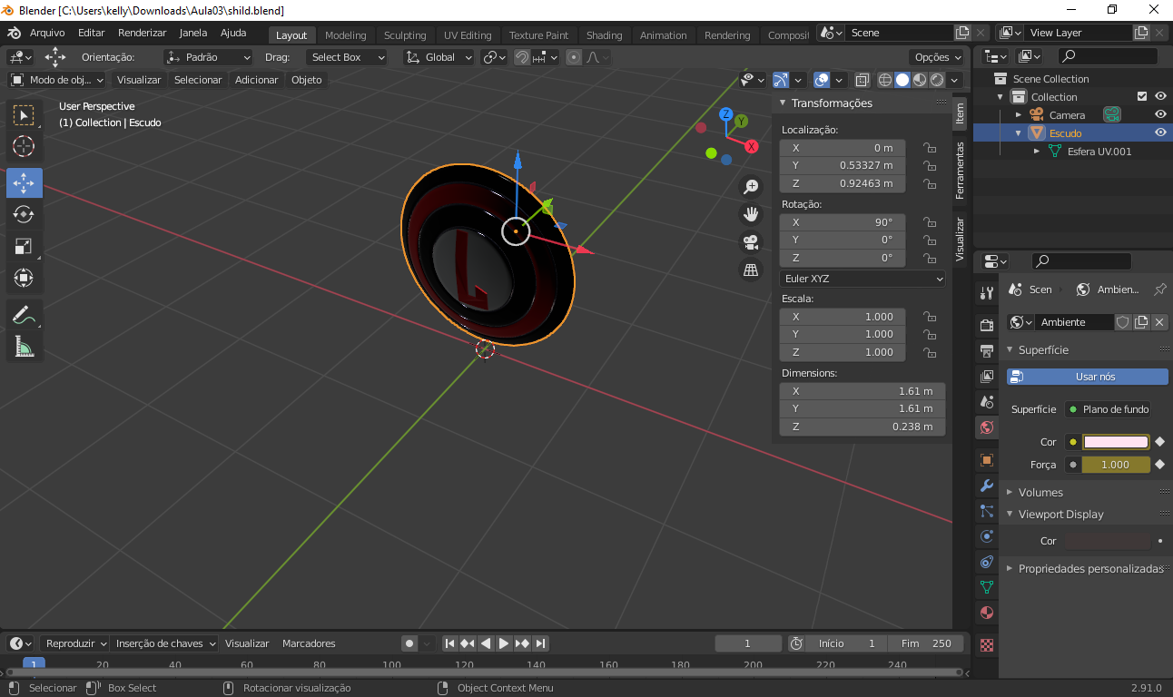Click the viewport zoom magnifier icon
The height and width of the screenshot is (697, 1173).
tap(751, 187)
